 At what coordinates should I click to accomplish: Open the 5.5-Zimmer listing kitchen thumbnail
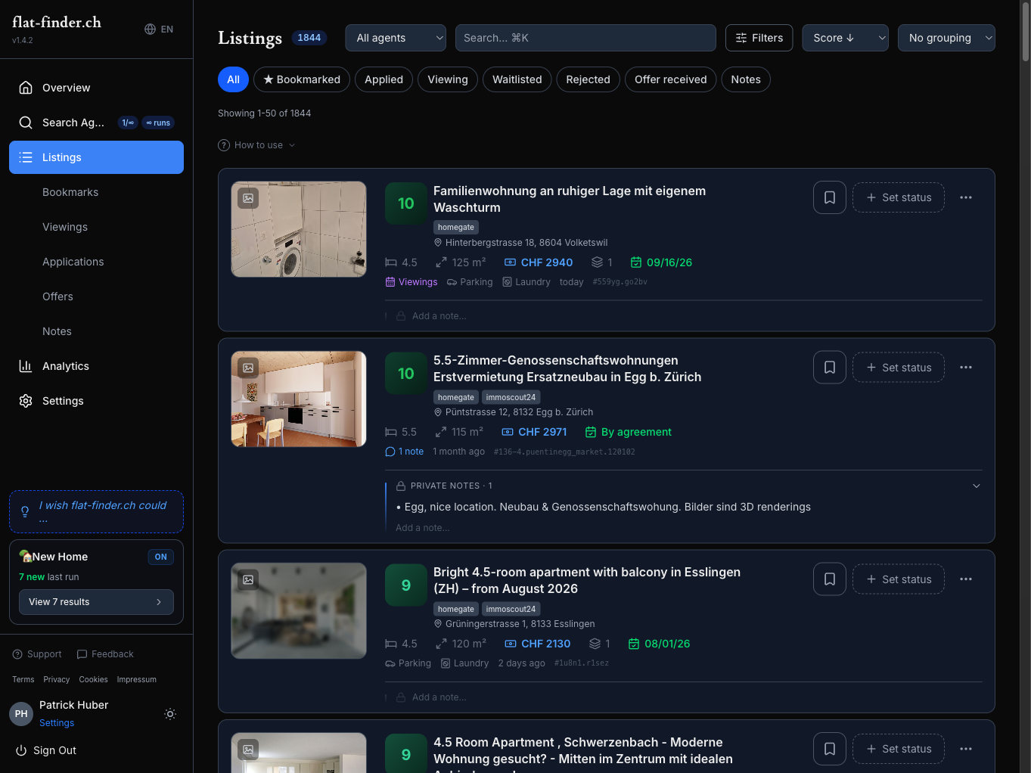point(299,399)
